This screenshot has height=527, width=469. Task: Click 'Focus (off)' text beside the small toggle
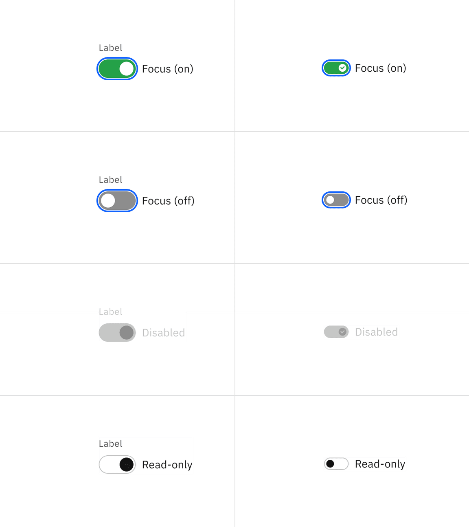[x=381, y=200]
